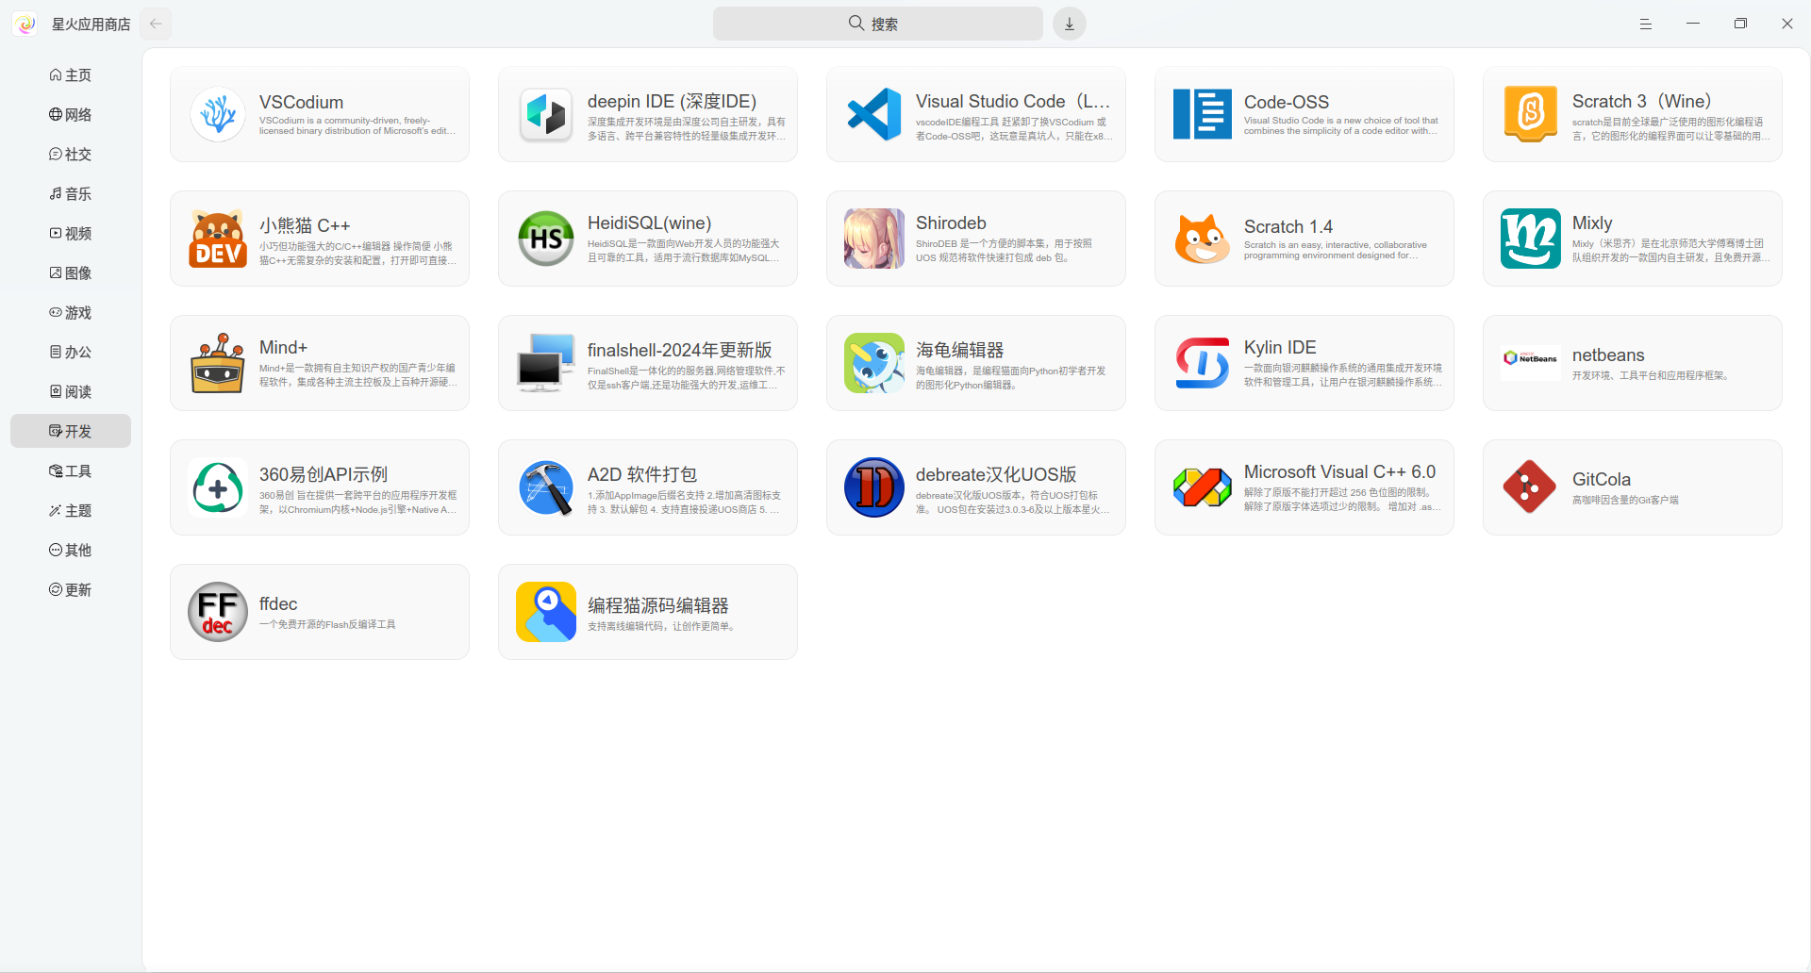Click the Mixly description text
This screenshot has width=1811, height=973.
pos(1670,250)
